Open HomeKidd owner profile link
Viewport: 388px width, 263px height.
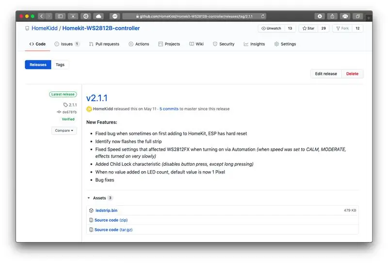pyautogui.click(x=45, y=28)
